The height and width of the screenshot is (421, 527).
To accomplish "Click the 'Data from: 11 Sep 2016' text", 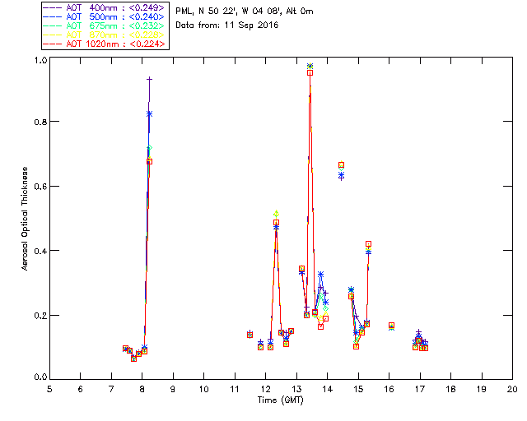I will (227, 25).
